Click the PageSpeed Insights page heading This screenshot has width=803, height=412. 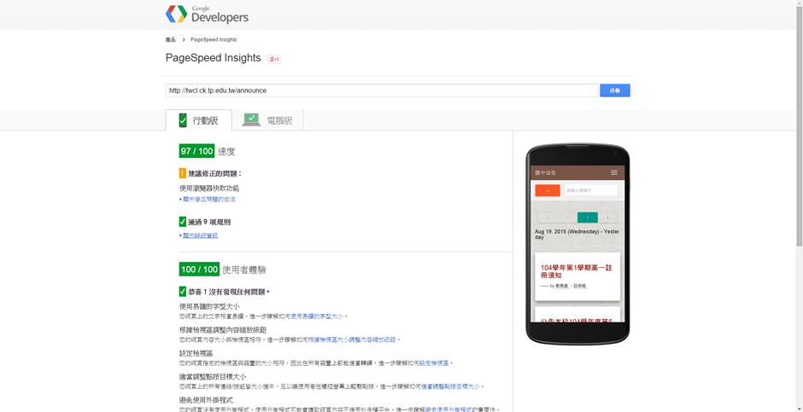[213, 58]
